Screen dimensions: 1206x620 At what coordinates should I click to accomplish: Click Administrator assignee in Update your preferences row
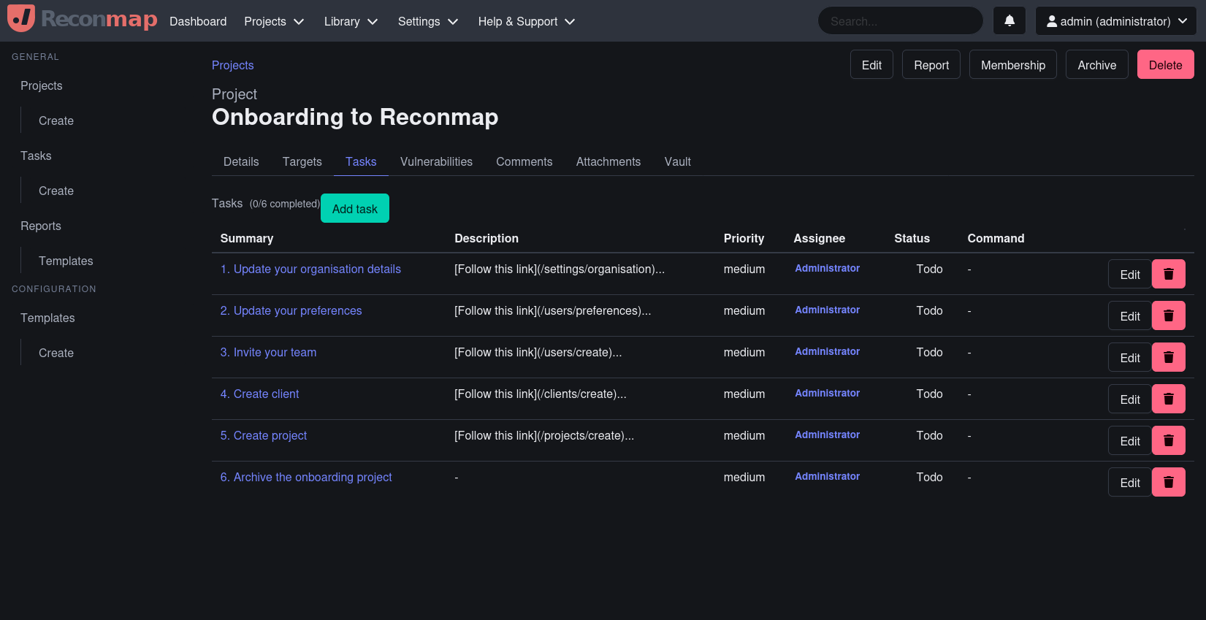point(827,310)
